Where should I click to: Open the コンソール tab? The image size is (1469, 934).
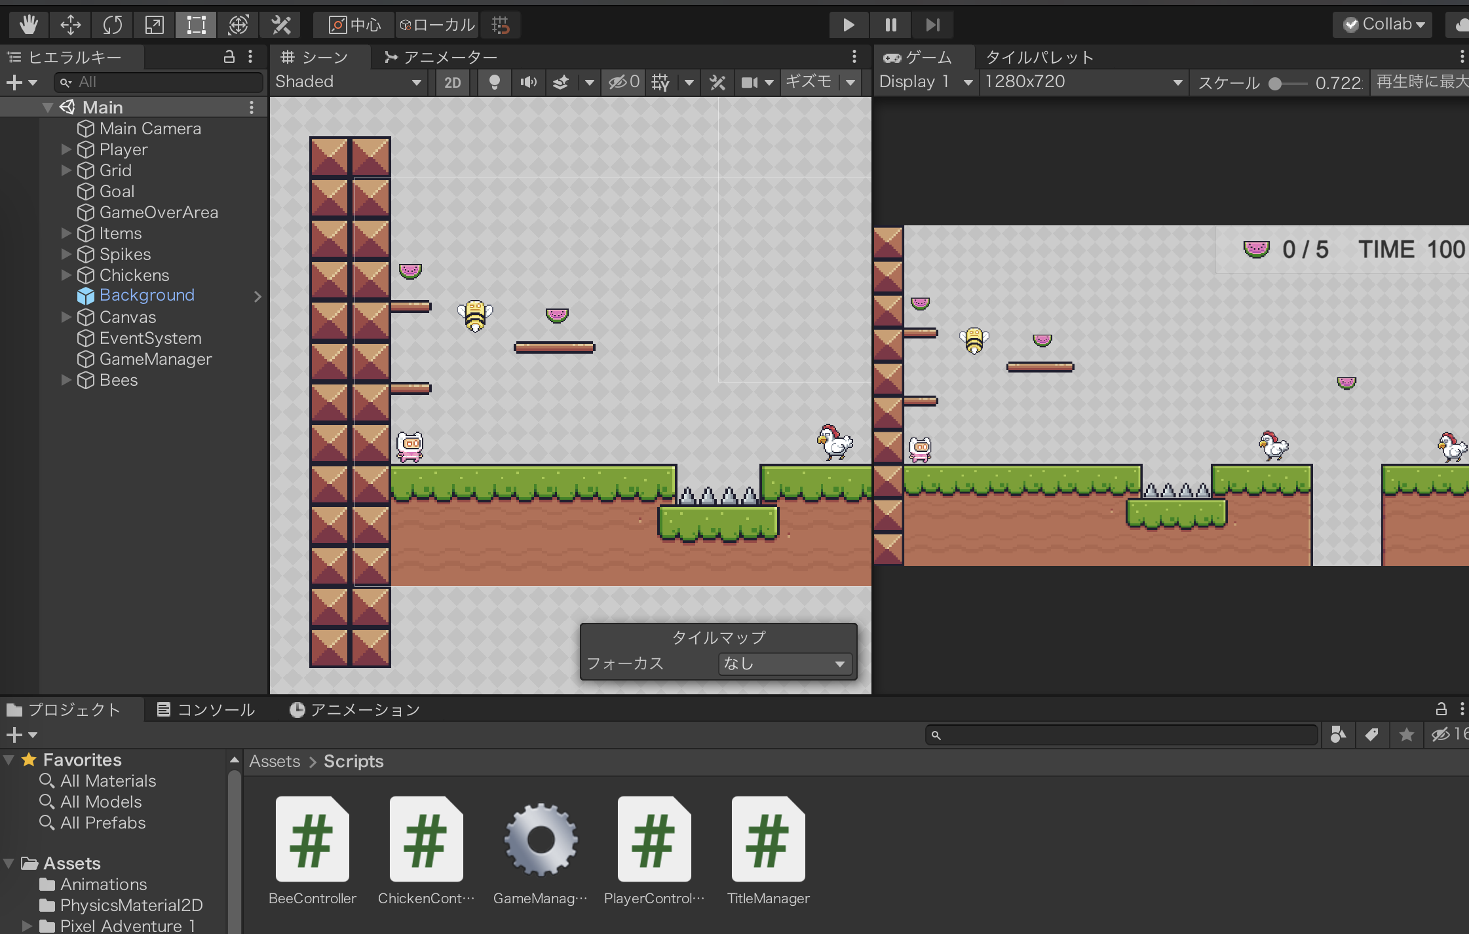click(206, 709)
